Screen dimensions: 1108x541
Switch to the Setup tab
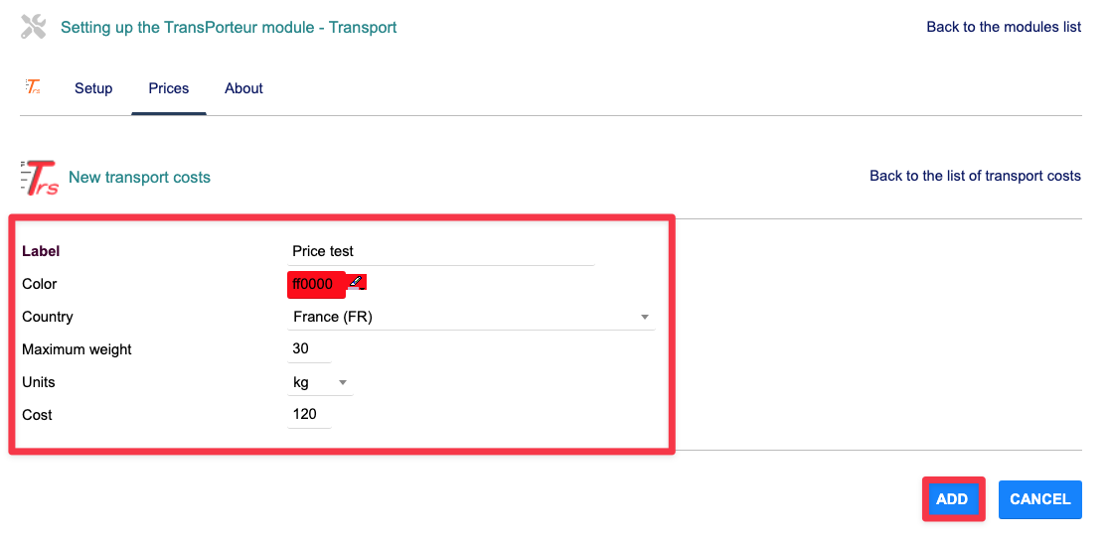pyautogui.click(x=93, y=88)
